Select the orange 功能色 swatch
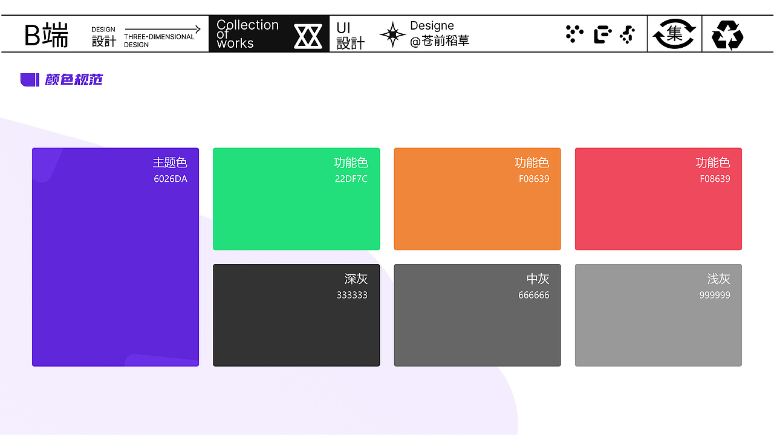 coord(477,199)
